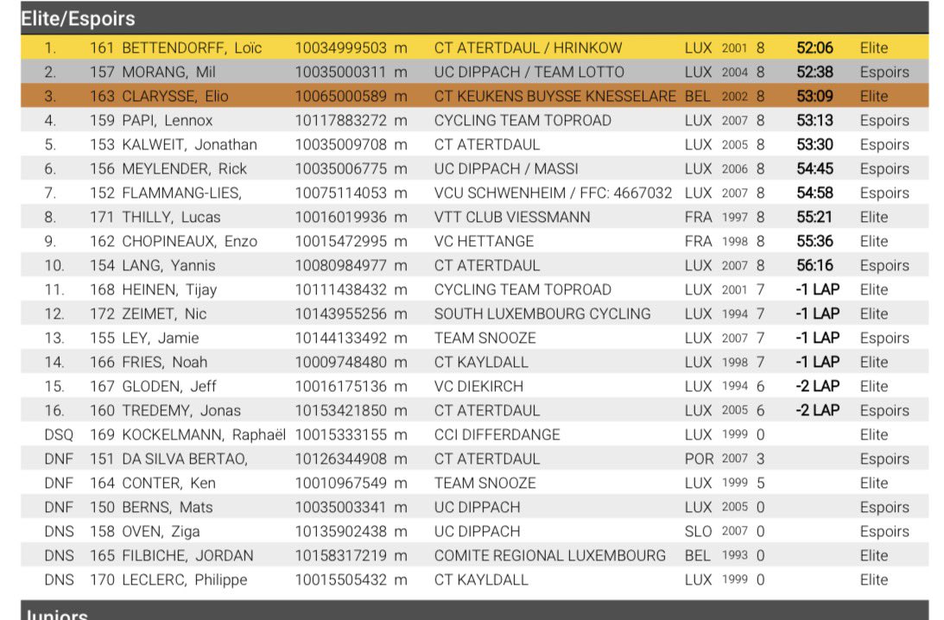Viewport: 944px width, 620px height.
Task: Click team COMITE REGIONAL LUXEMBOURG
Action: pyautogui.click(x=549, y=555)
